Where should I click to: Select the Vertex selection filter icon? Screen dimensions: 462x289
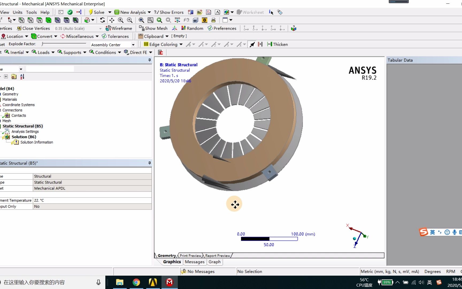pos(21,20)
